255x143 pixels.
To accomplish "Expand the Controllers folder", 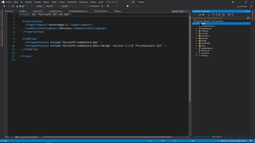I will [196, 36].
